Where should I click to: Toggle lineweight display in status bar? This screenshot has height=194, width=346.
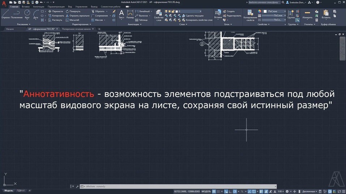tap(261, 191)
